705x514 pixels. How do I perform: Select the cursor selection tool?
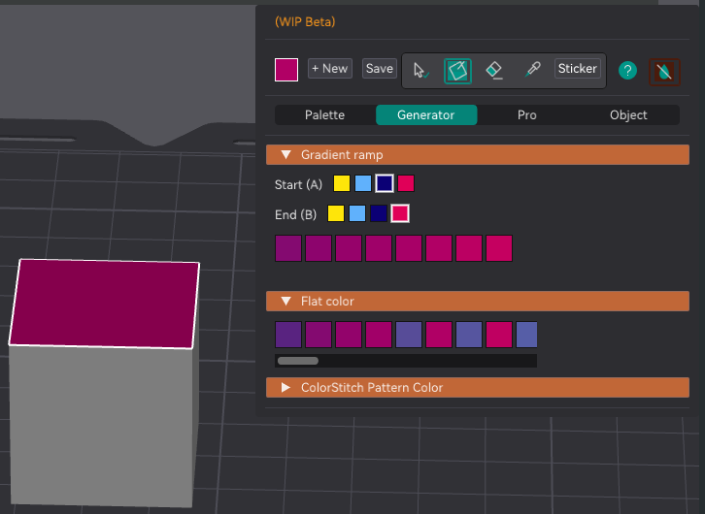tap(420, 71)
